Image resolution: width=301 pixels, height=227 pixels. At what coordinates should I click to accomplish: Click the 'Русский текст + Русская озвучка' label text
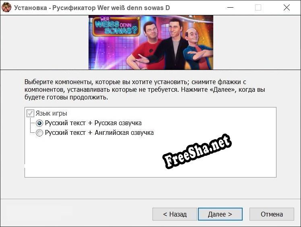click(93, 123)
